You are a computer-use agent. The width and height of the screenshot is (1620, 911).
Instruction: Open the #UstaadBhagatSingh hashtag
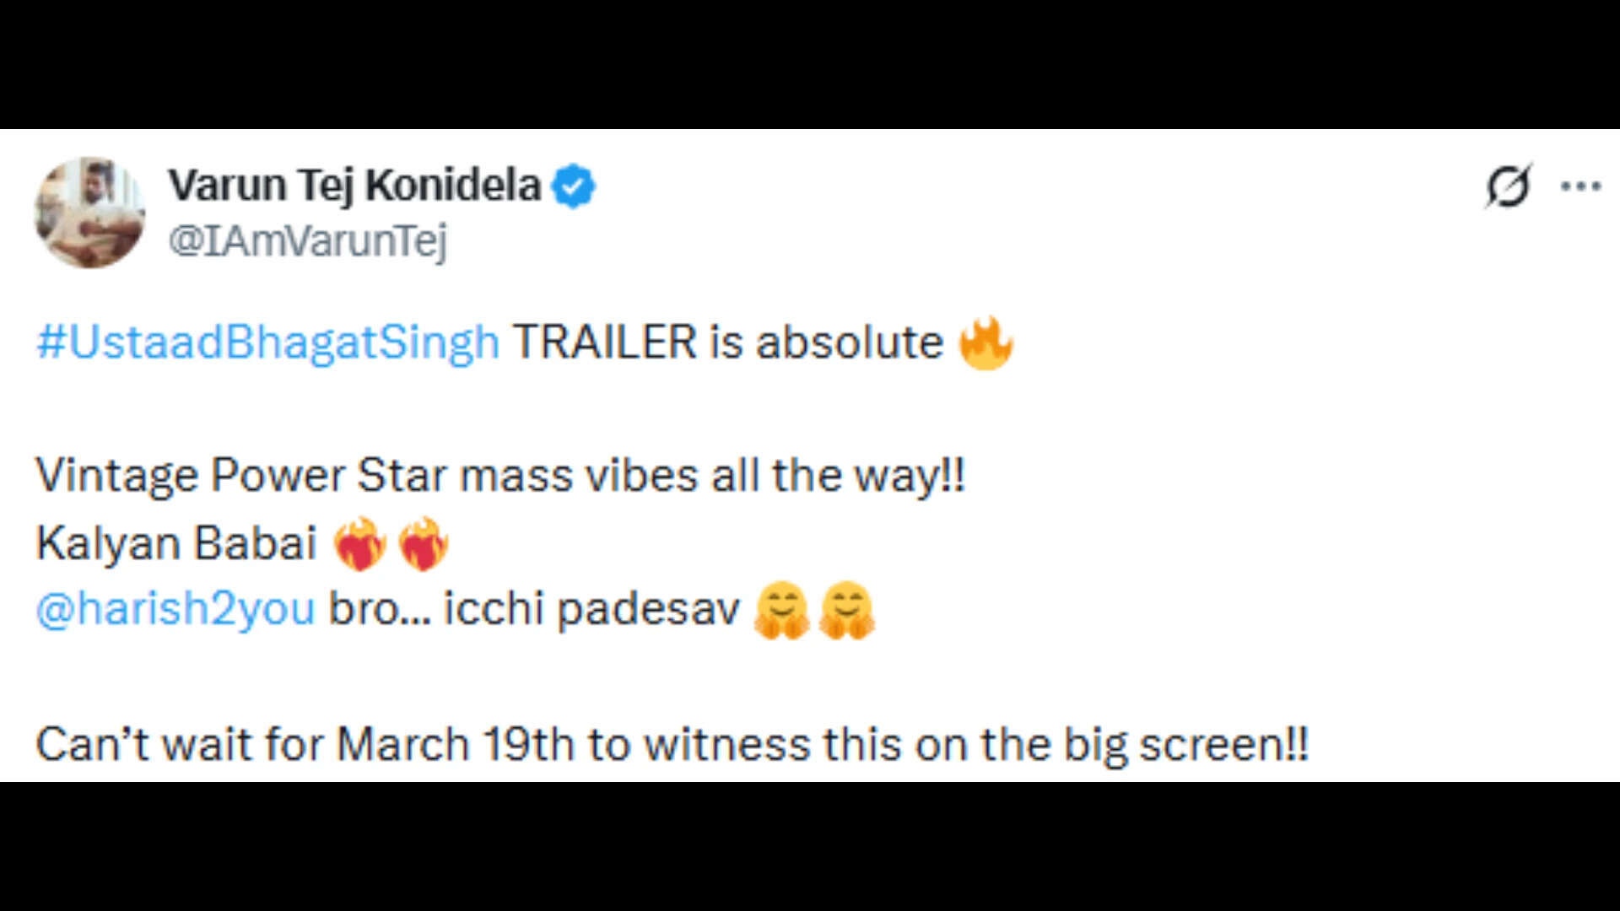click(x=266, y=342)
